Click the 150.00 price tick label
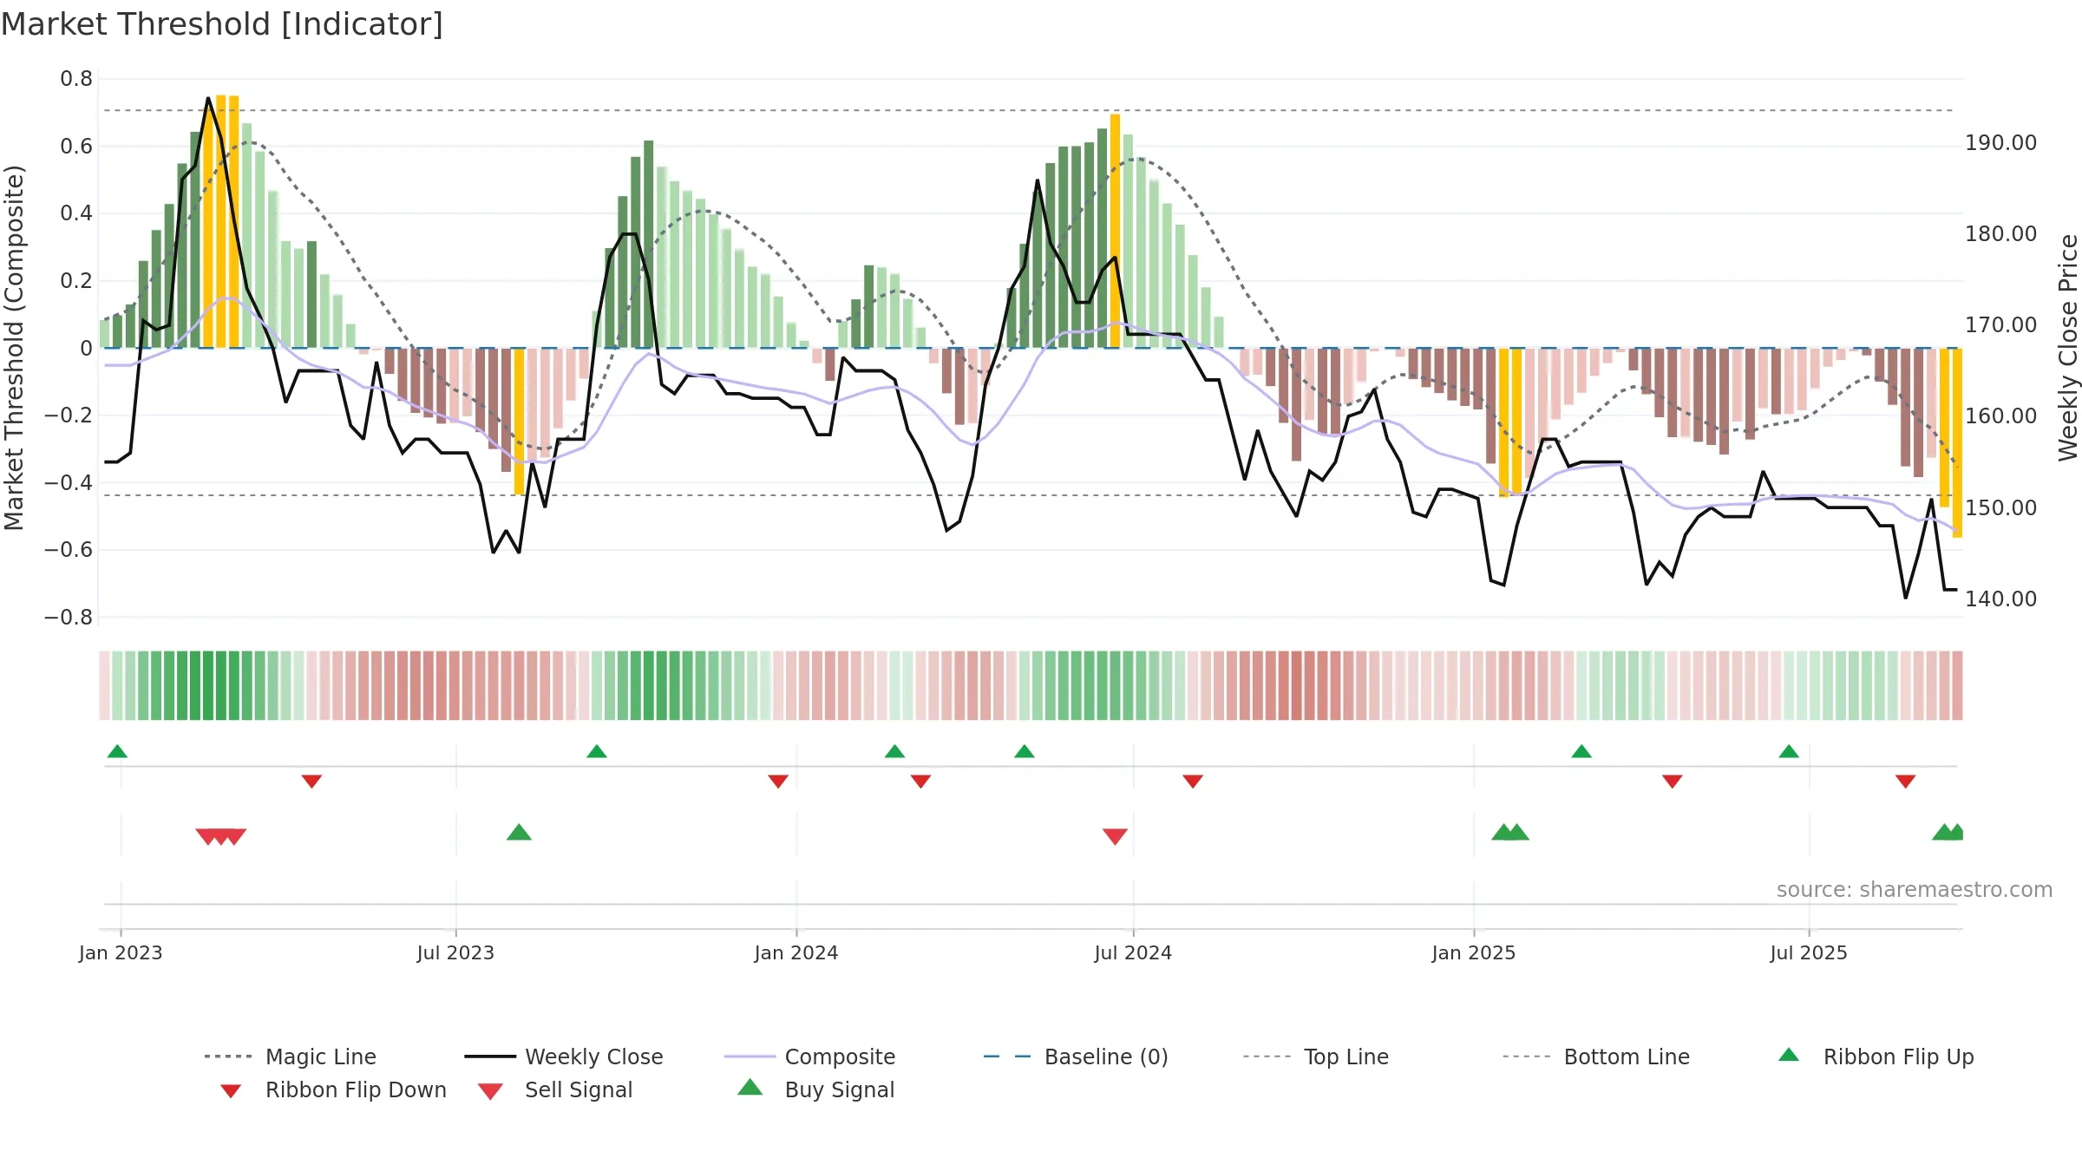This screenshot has width=2082, height=1171. click(2000, 507)
